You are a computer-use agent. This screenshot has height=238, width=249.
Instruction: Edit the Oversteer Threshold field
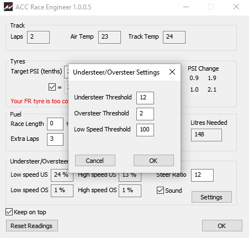145,114
